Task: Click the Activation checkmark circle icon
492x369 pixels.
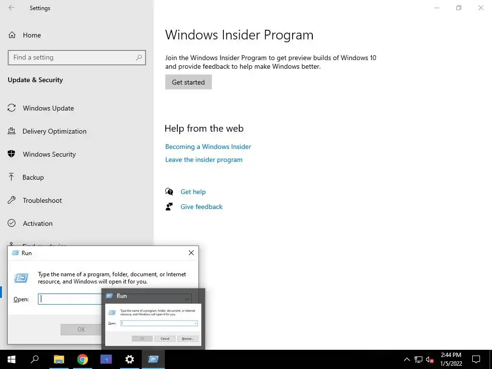Action: coord(12,223)
